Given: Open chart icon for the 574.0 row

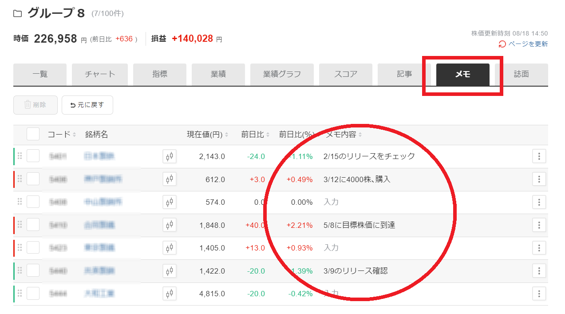Looking at the screenshot, I should tap(170, 202).
